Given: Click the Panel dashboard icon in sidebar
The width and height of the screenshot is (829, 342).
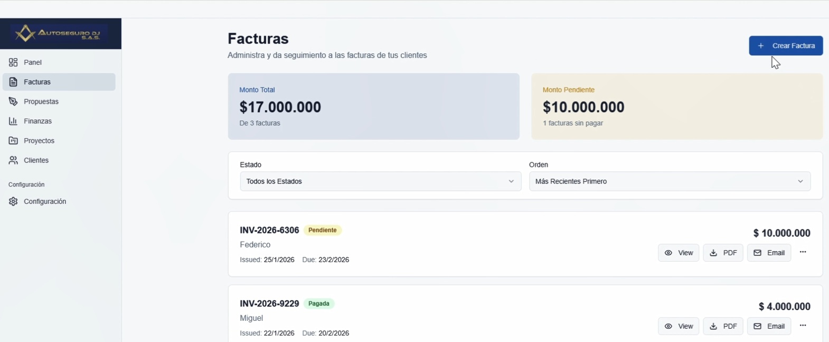Looking at the screenshot, I should (13, 62).
